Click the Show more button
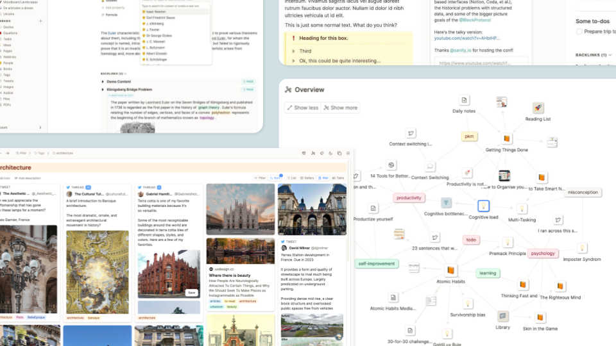Viewport: 616px width, 346px height. [x=341, y=108]
